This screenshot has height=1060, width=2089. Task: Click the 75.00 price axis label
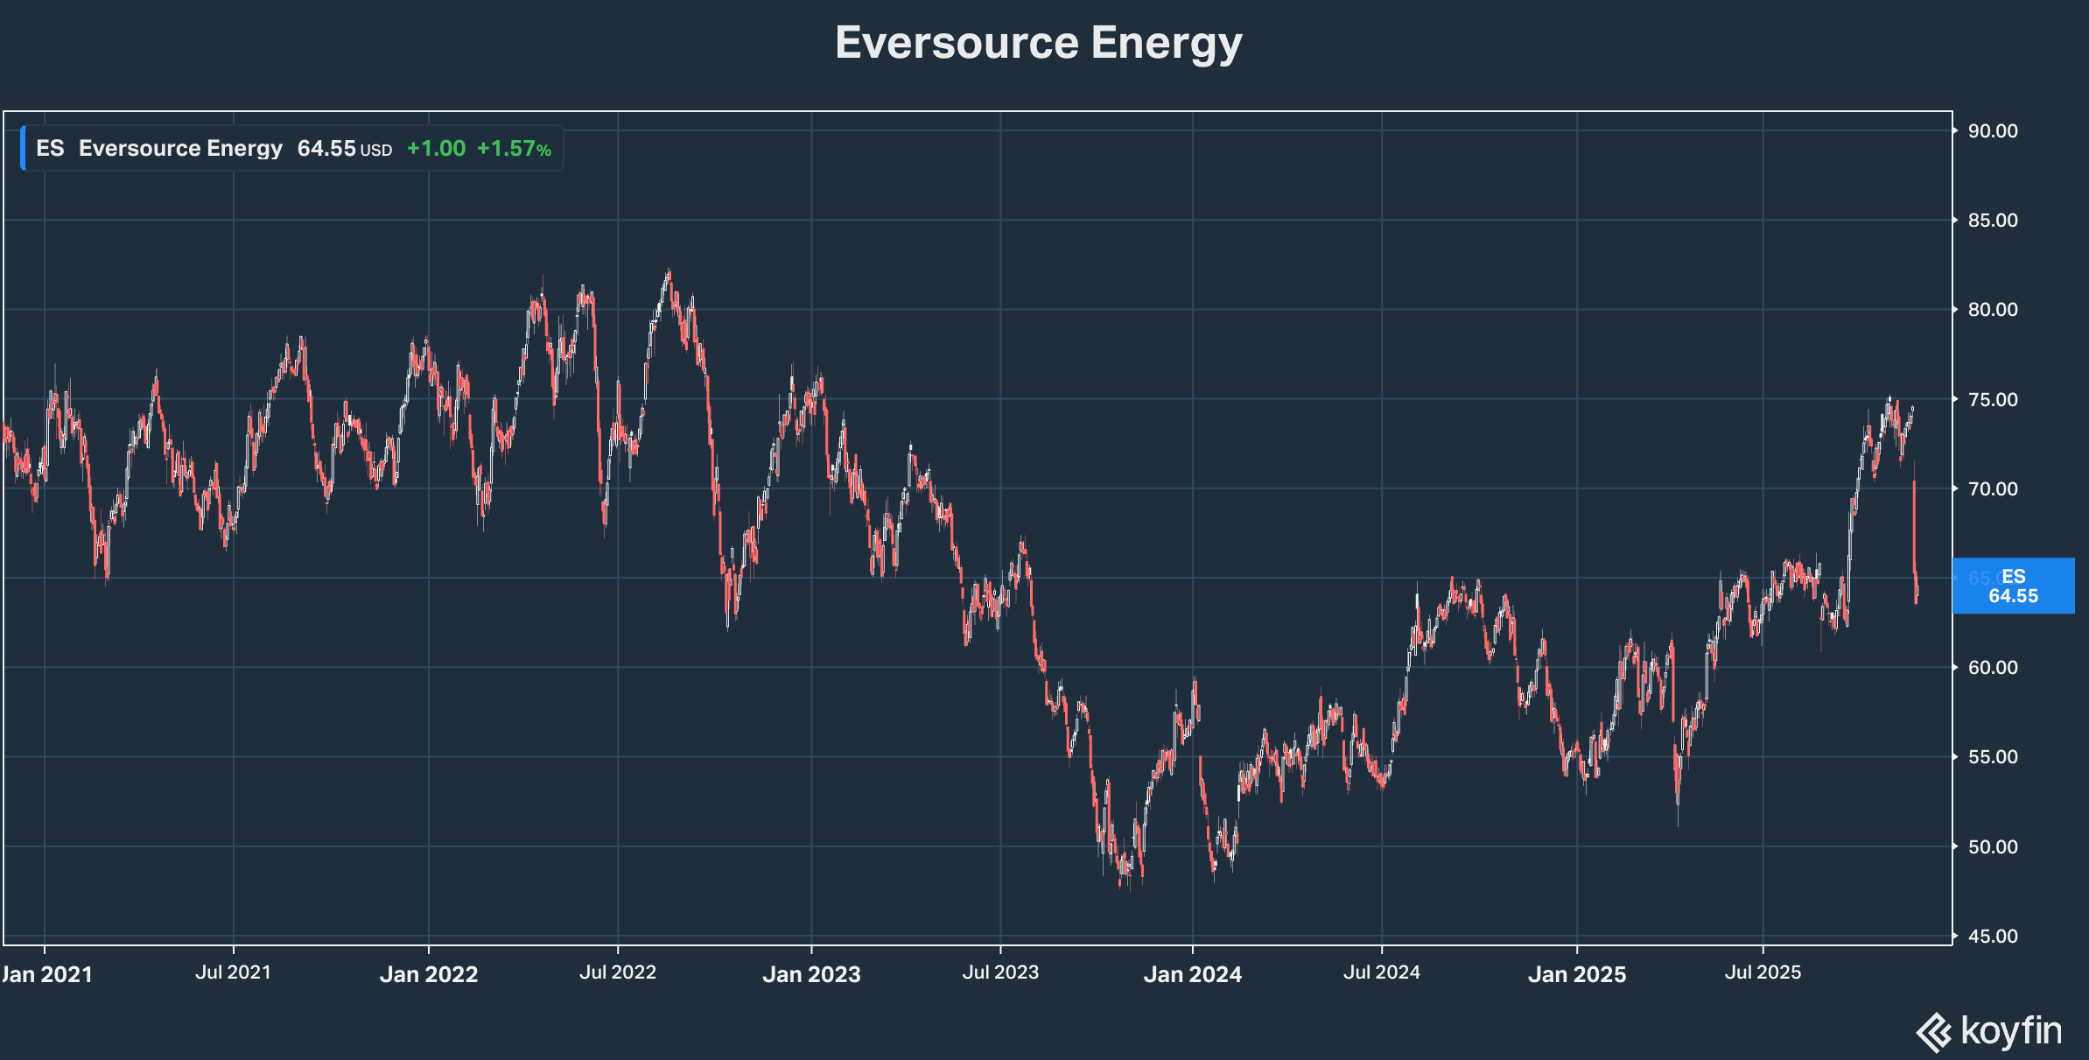[1992, 400]
